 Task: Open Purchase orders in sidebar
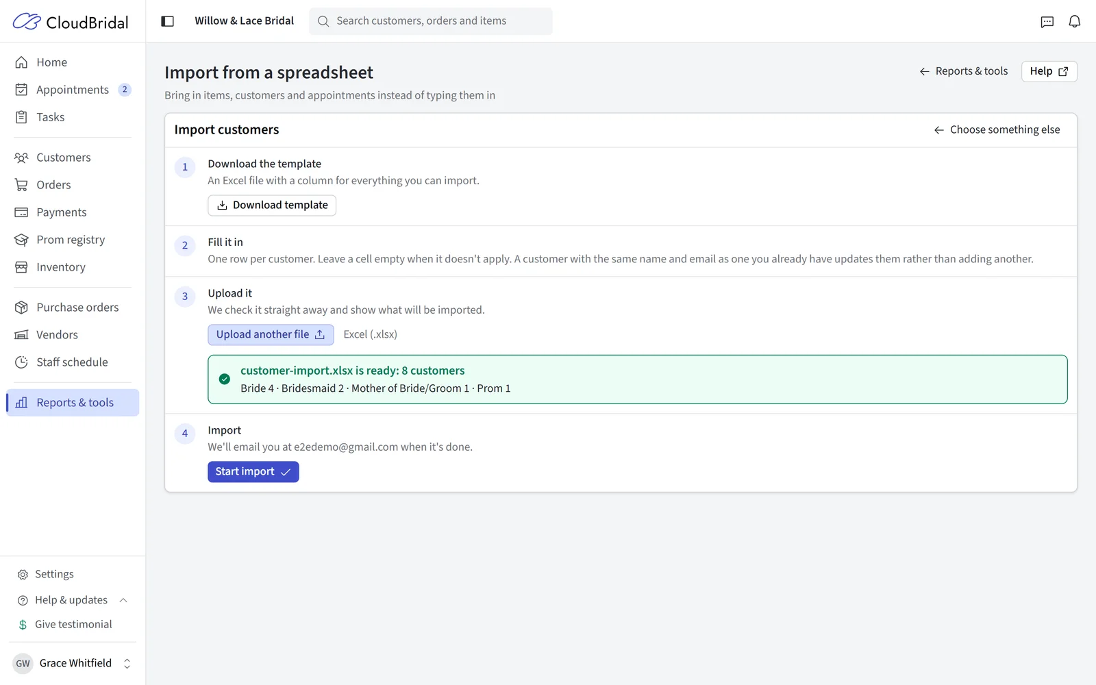73,308
